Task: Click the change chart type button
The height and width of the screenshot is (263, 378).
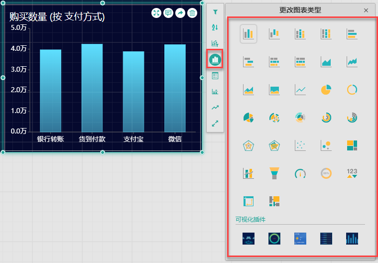Action: [x=215, y=60]
